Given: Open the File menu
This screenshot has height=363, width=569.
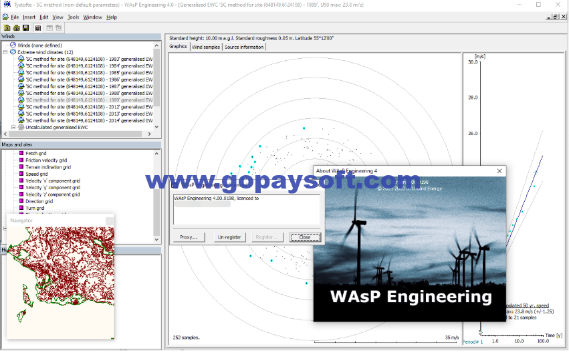Looking at the screenshot, I should coord(15,17).
